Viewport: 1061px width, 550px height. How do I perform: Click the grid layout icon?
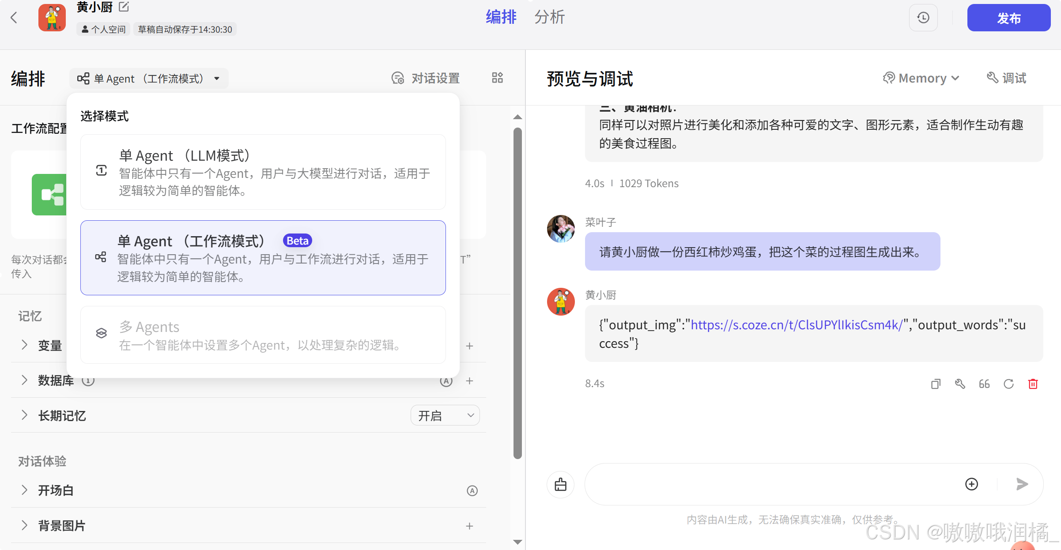[x=497, y=78]
